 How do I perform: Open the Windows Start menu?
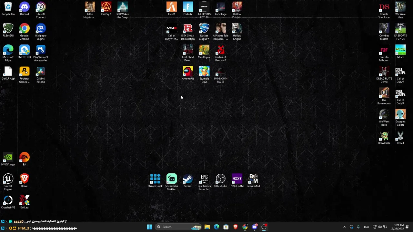click(x=149, y=227)
